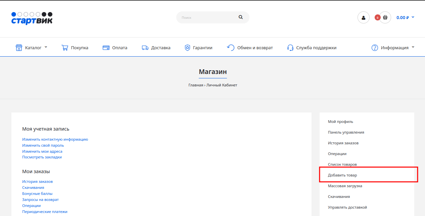Image resolution: width=425 pixels, height=216 pixels.
Task: Click the Покупка cart icon
Action: [x=65, y=48]
